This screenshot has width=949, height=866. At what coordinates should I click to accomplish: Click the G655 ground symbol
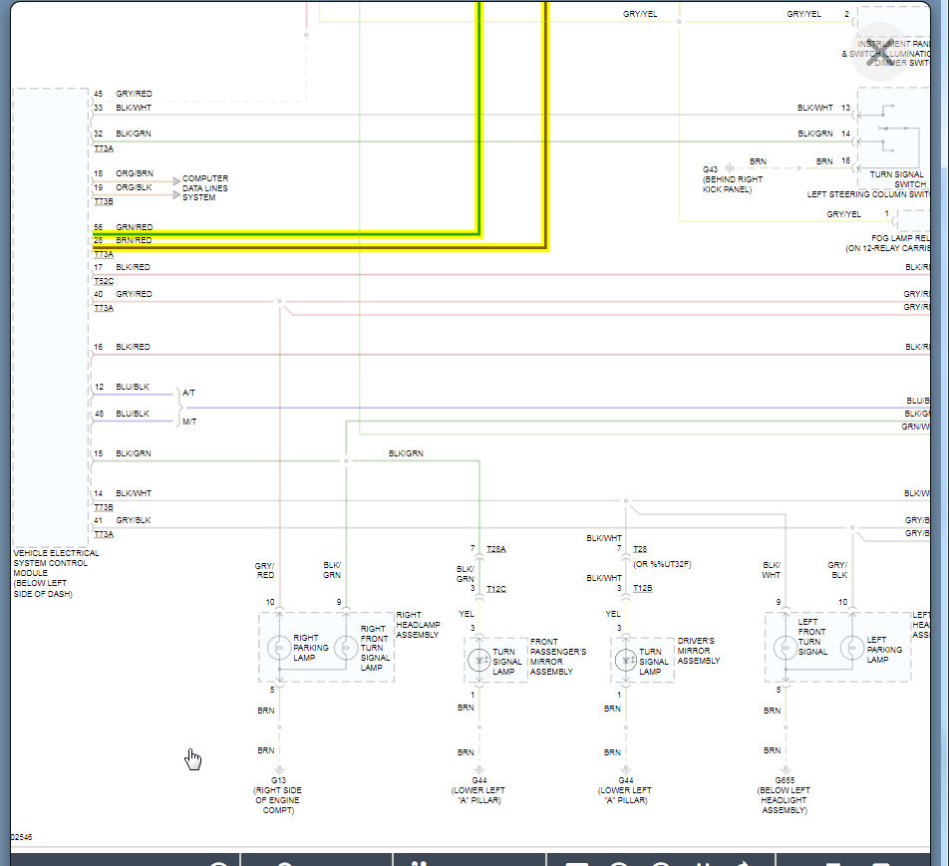pos(786,769)
